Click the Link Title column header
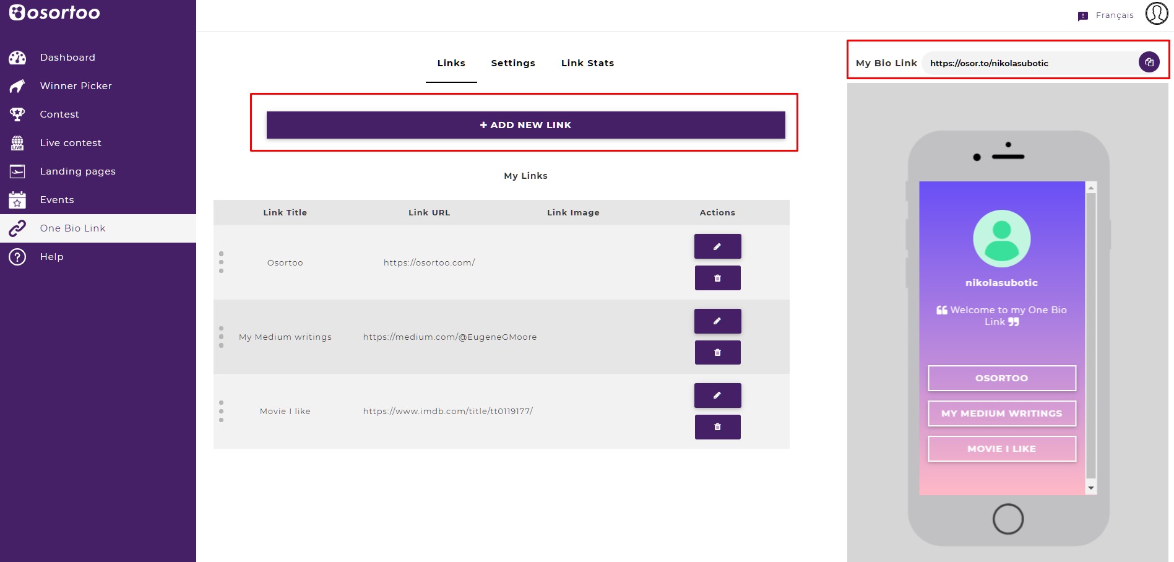1174x562 pixels. pos(285,212)
